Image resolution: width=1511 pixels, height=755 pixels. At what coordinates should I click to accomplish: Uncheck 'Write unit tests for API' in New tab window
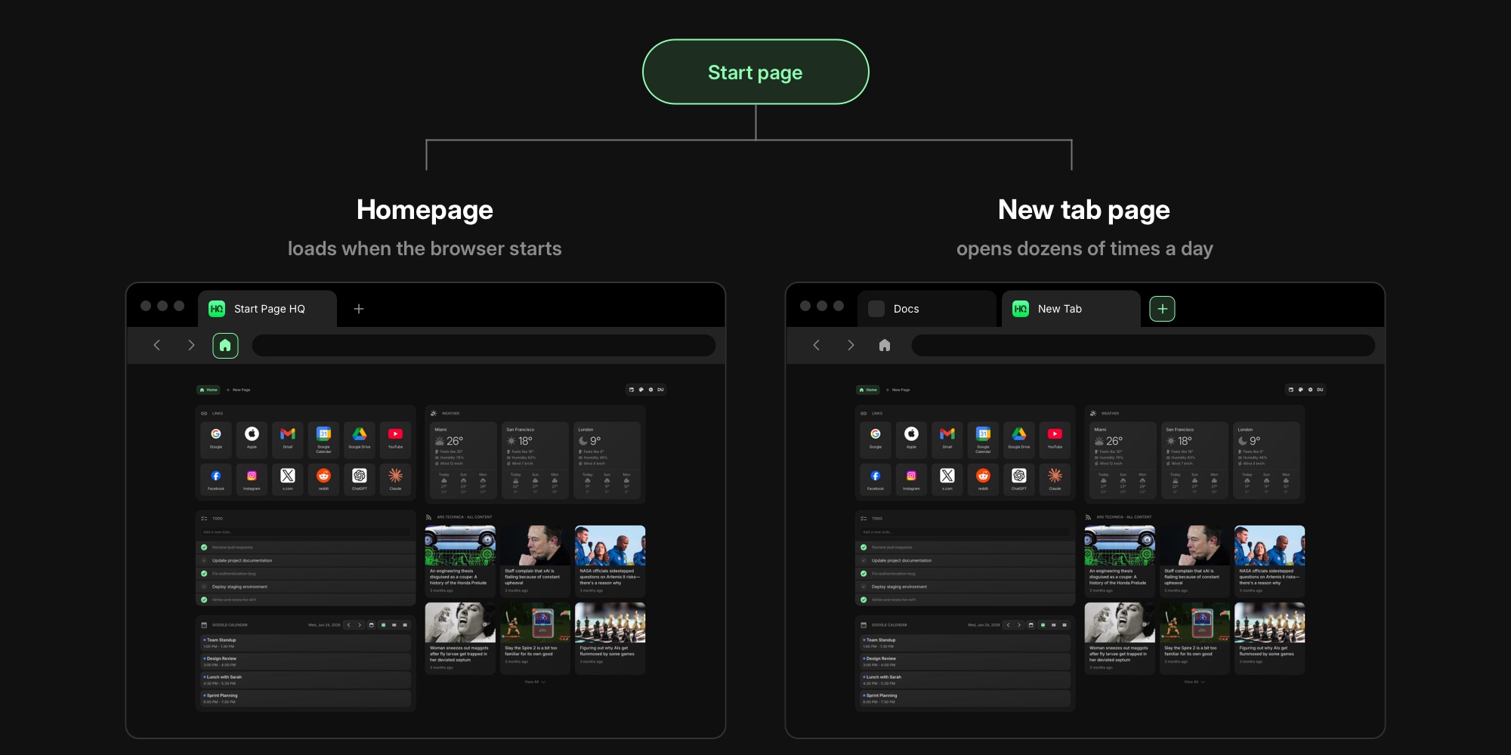864,599
